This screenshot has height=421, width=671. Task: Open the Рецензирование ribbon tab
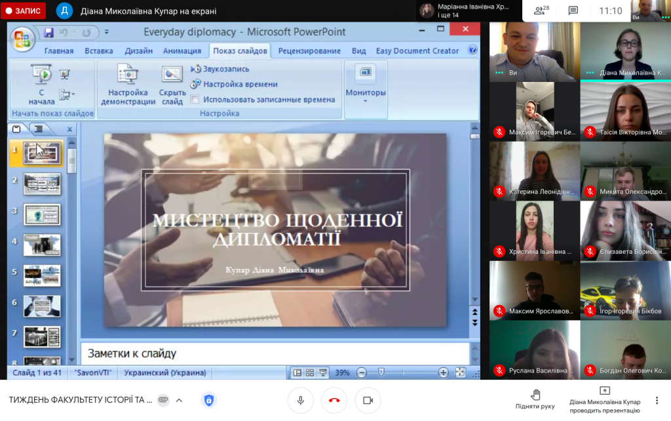coord(309,50)
